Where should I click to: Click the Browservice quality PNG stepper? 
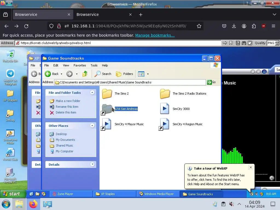[x=277, y=43]
